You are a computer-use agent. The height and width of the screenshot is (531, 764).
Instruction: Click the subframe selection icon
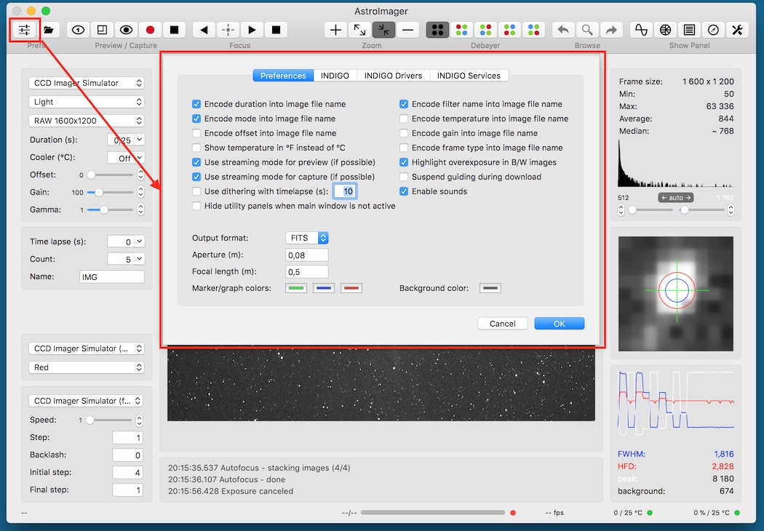tap(103, 31)
